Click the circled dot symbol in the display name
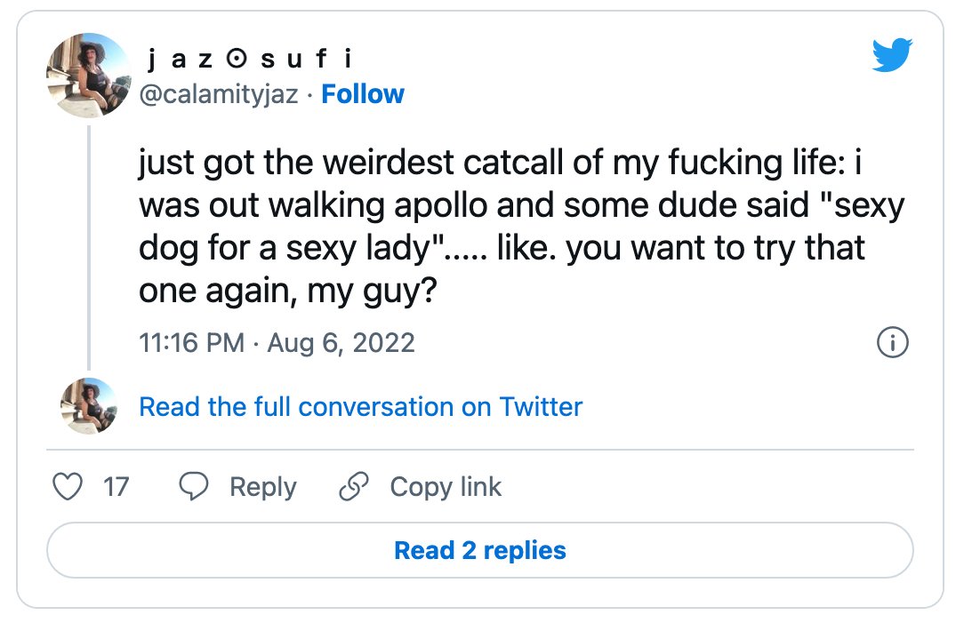The image size is (956, 623). click(x=237, y=59)
